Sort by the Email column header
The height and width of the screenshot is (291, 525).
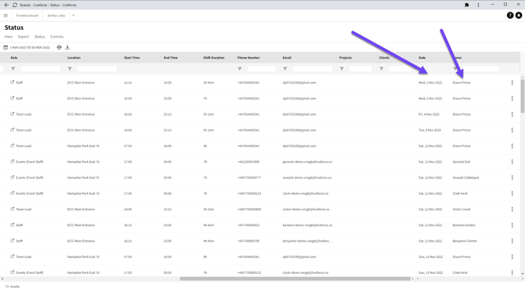pyautogui.click(x=287, y=58)
